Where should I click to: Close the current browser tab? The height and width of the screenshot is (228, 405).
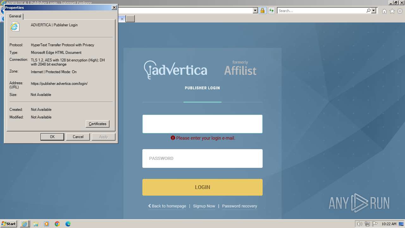click(x=122, y=19)
